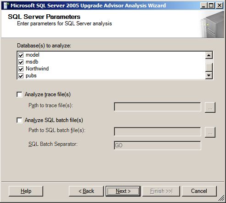226x203 pixels.
Task: Select the pubs database name
Action: click(x=31, y=75)
